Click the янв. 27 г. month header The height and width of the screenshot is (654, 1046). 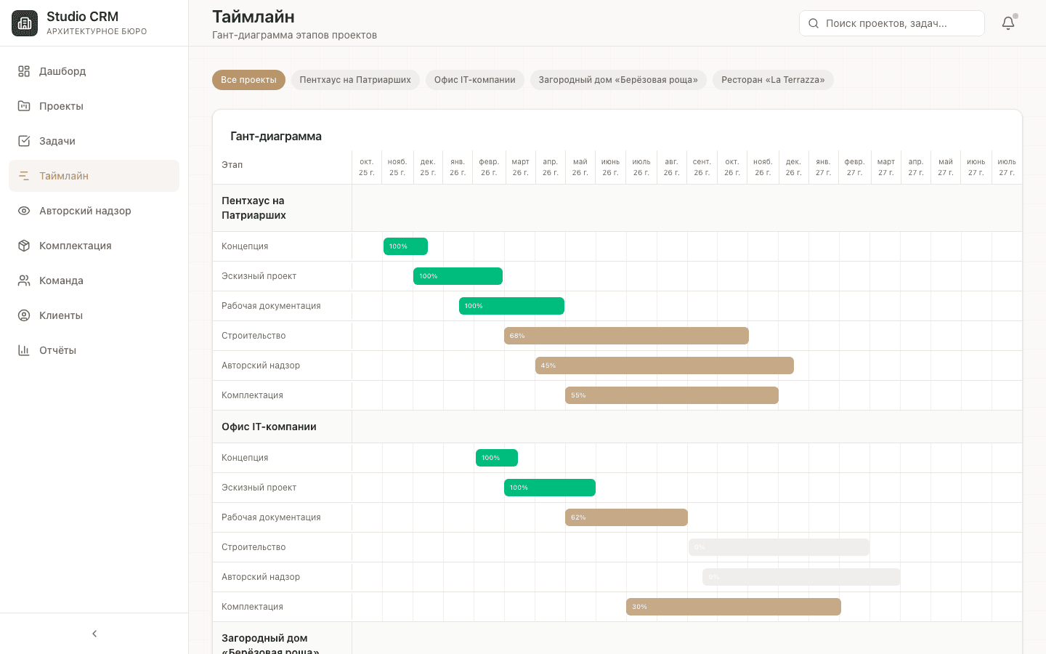tap(823, 167)
